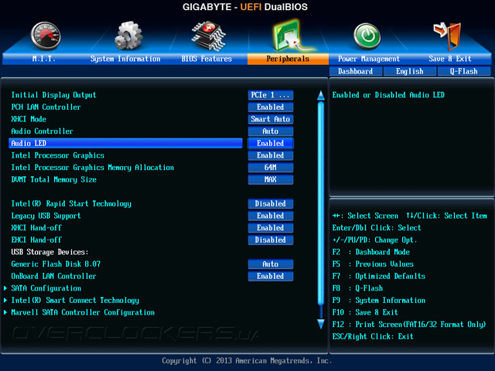Viewport: 495px width, 371px height.
Task: Toggle Intel Processor Graphics Enabled value
Action: point(271,155)
